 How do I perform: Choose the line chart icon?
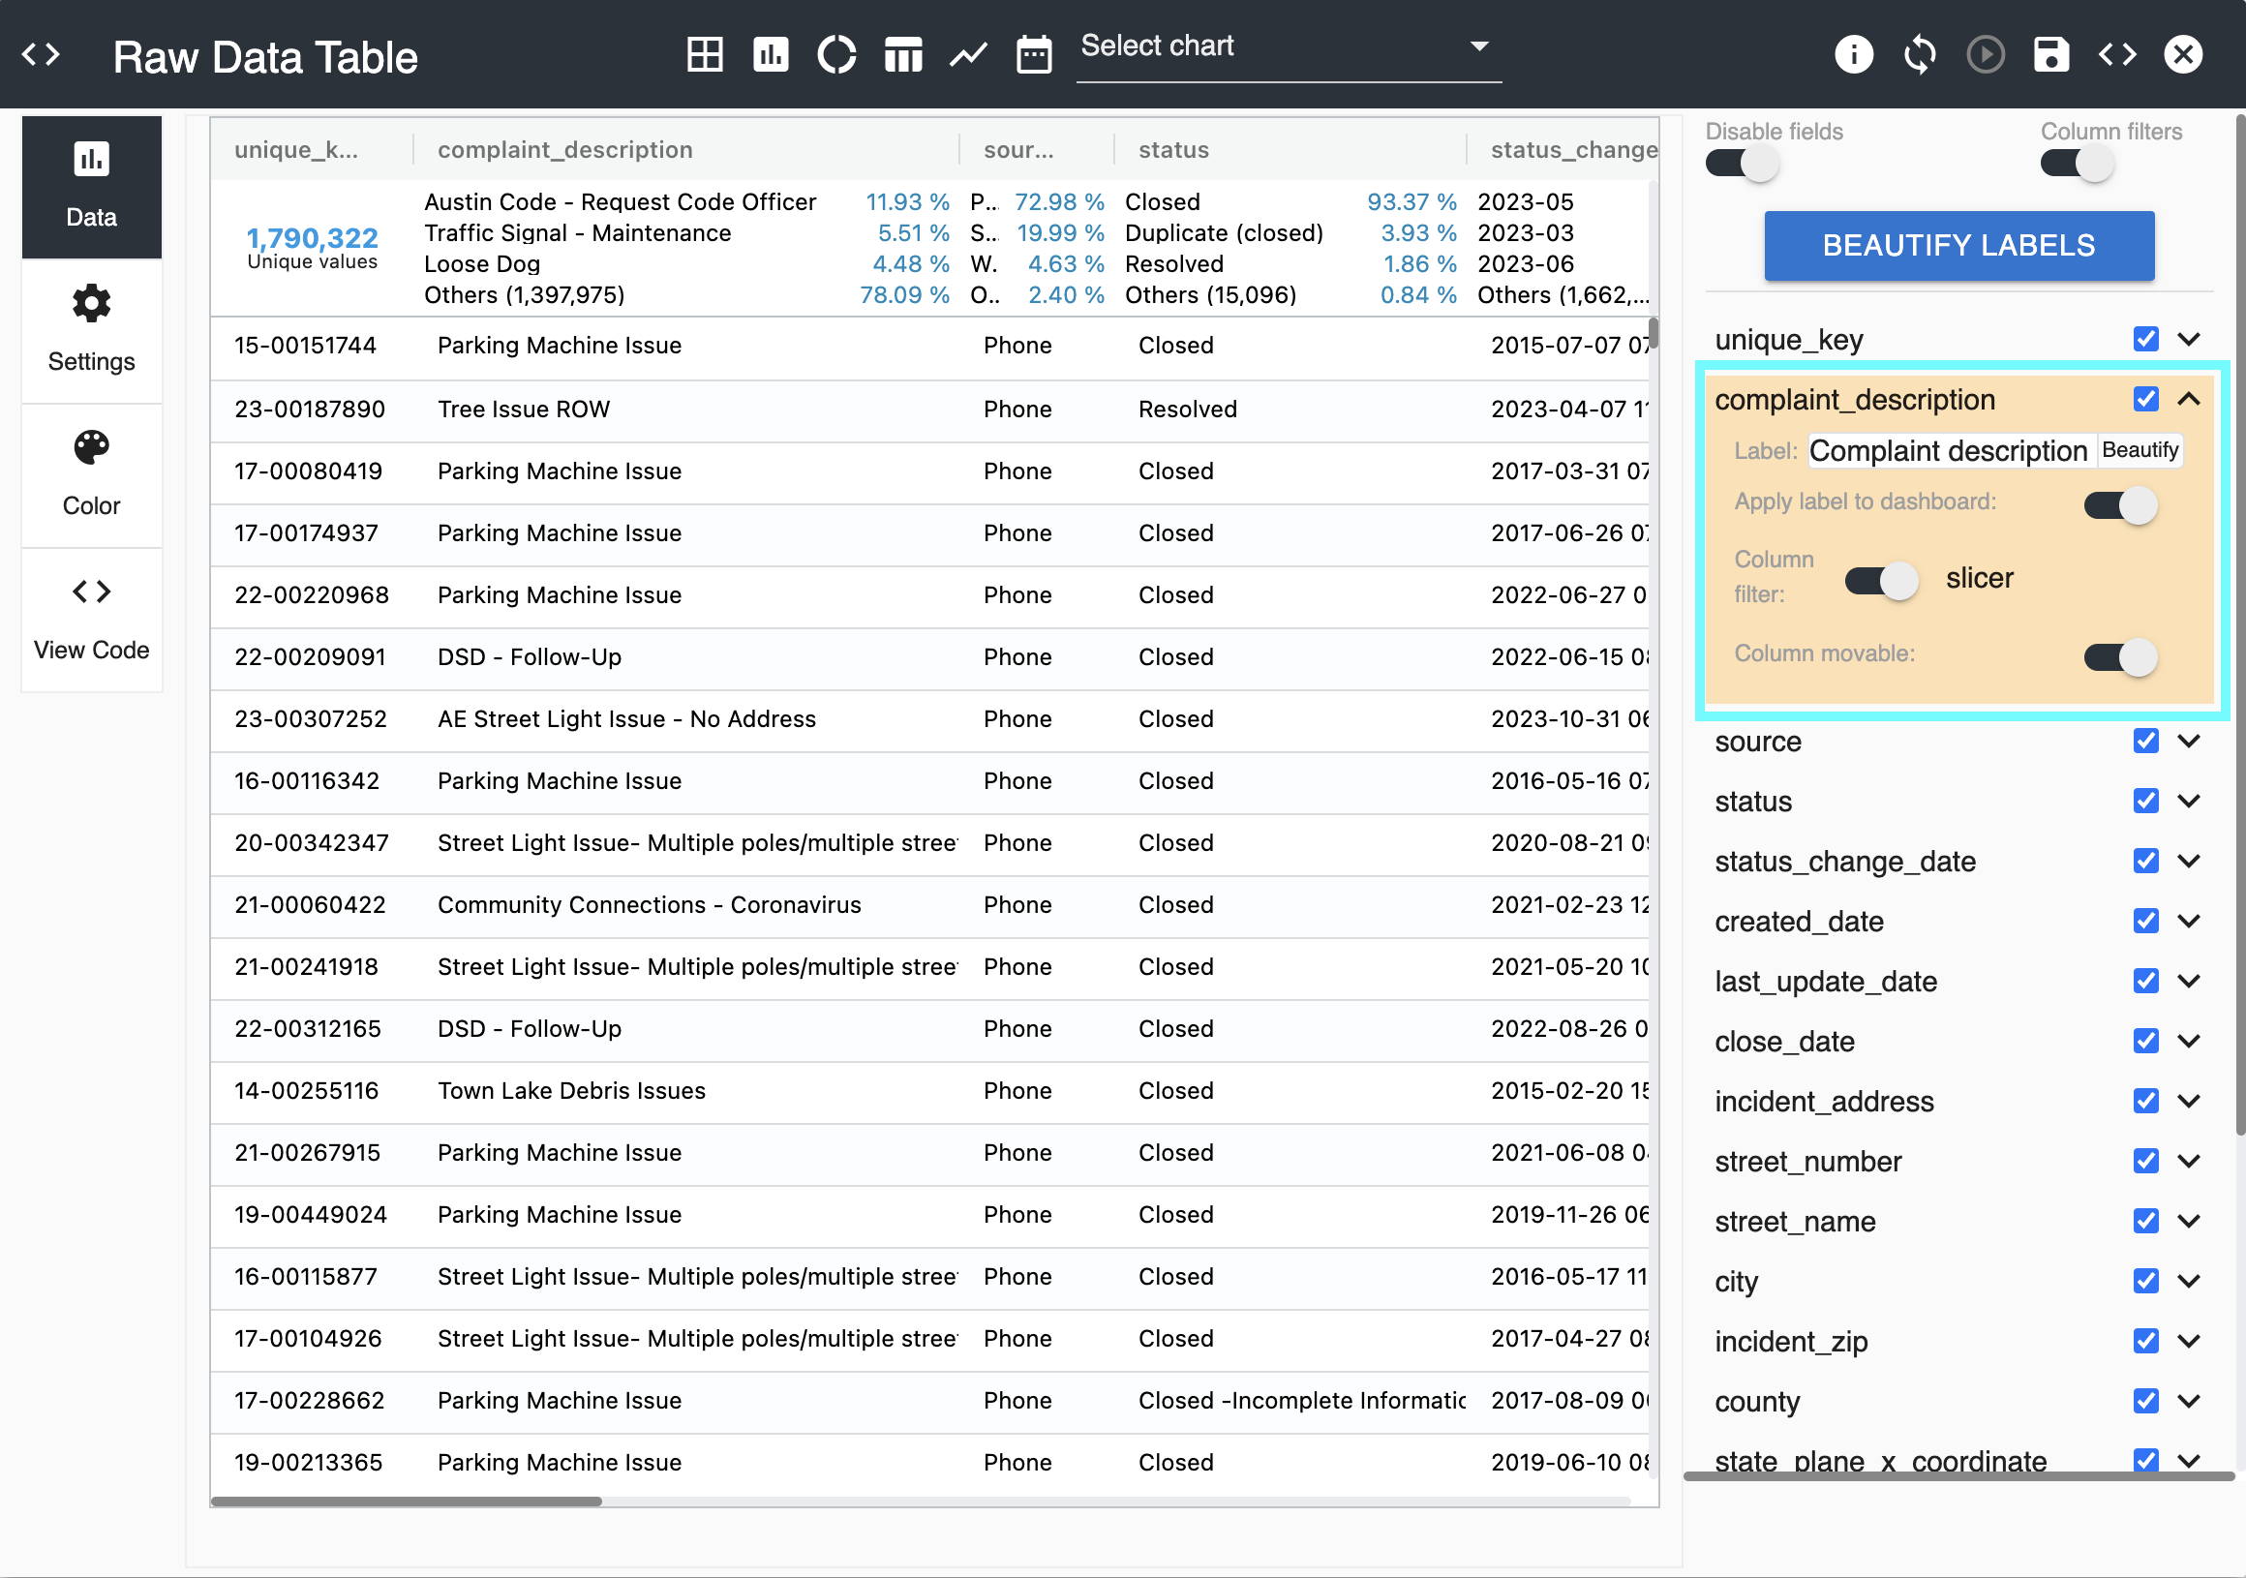(967, 54)
